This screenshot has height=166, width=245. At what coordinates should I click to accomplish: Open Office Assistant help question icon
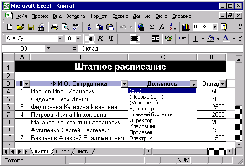coord(224,27)
